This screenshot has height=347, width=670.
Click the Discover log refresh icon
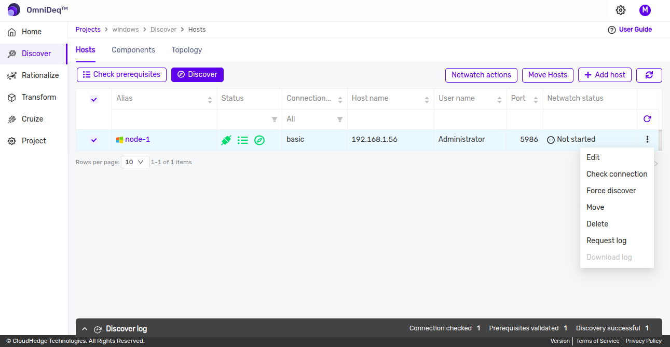(x=98, y=329)
